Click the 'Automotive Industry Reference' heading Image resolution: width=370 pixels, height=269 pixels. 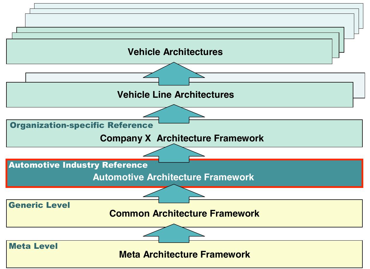pyautogui.click(x=78, y=165)
